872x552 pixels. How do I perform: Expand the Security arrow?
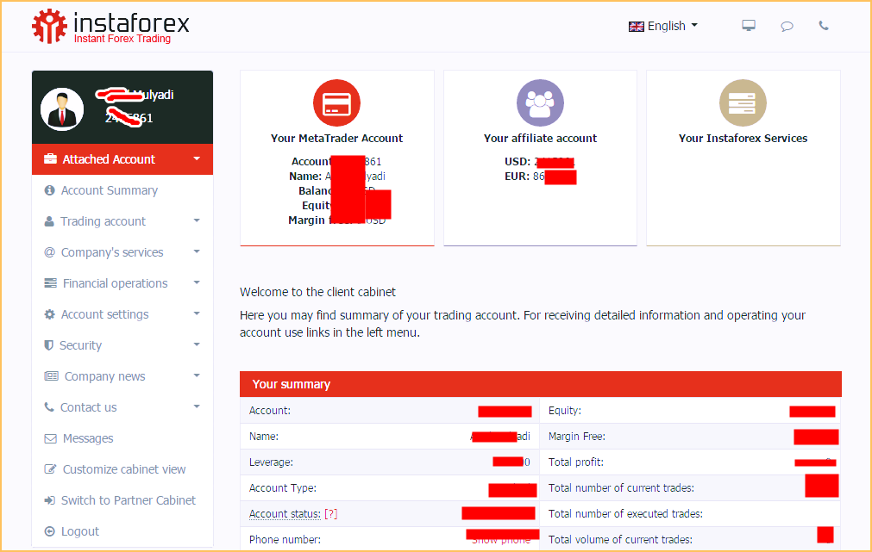(197, 344)
